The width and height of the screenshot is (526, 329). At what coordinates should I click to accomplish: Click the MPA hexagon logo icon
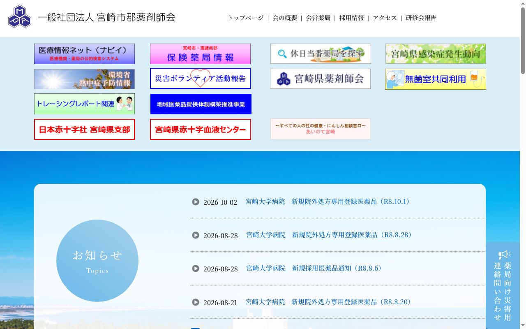point(20,16)
